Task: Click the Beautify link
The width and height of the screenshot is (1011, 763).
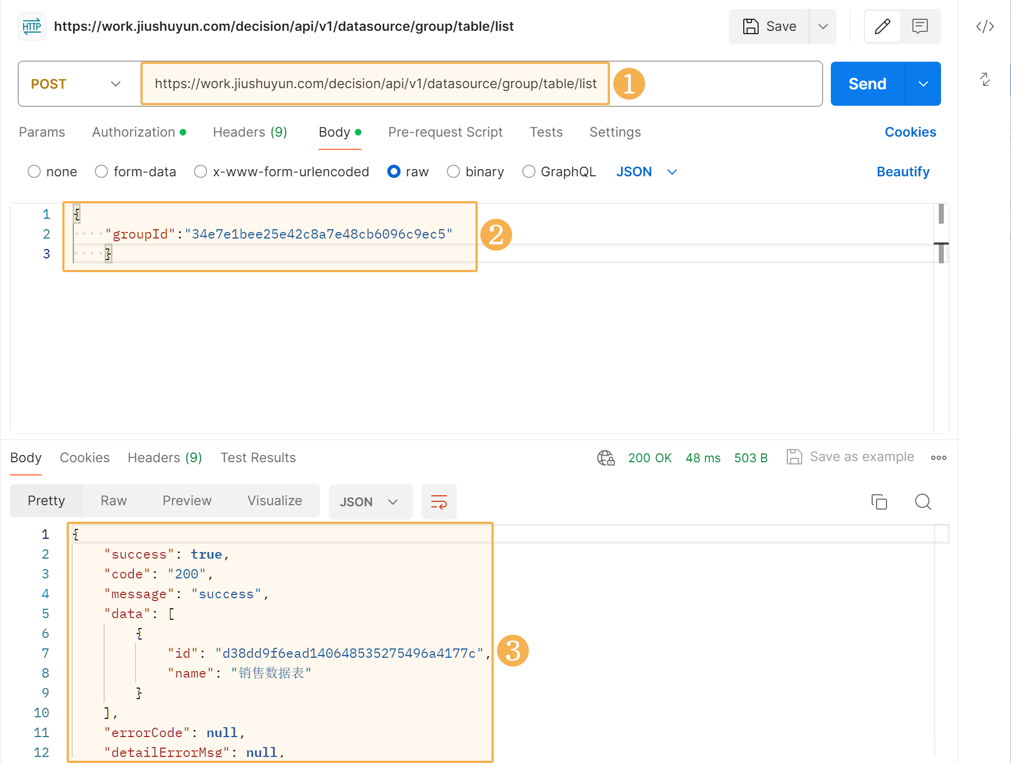Action: click(x=902, y=172)
